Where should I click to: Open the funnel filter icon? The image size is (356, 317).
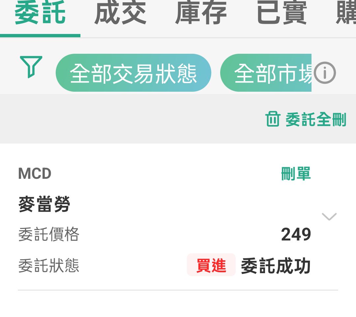[x=31, y=67]
